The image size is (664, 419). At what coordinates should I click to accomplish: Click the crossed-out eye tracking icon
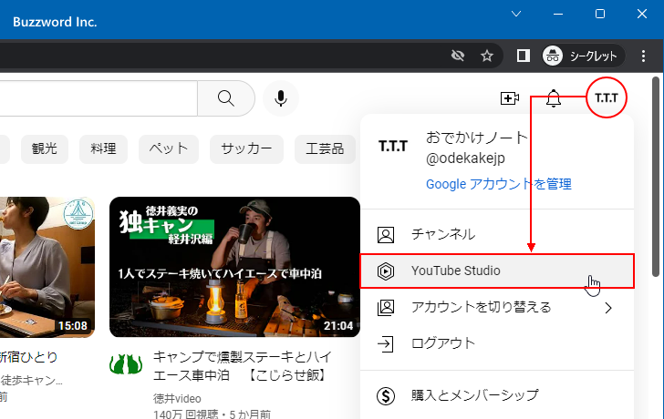click(458, 56)
